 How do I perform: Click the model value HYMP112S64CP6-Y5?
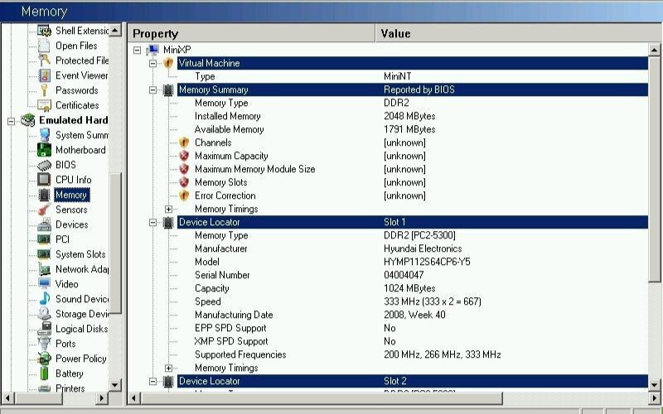(x=427, y=262)
